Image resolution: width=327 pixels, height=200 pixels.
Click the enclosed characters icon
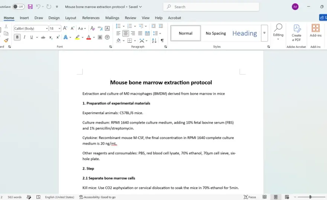107,37
